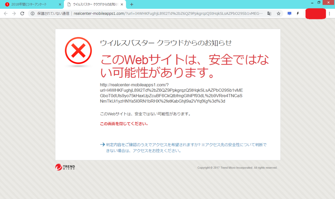This screenshot has width=335, height=199.
Task: Go back to previous page
Action: click(6, 13)
